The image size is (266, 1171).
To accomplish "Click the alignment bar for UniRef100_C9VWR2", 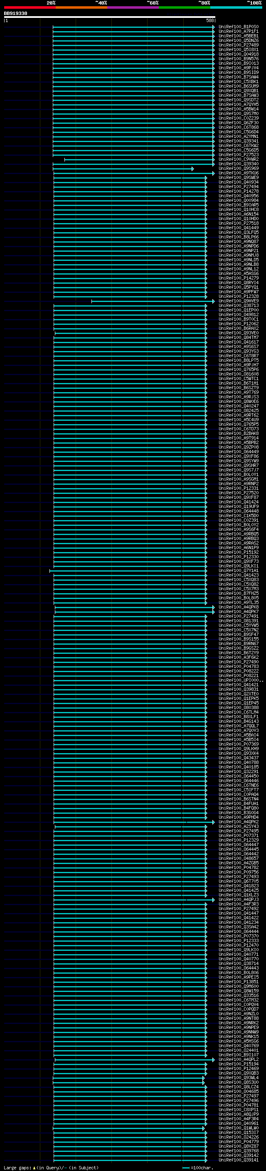I will (x=140, y=160).
